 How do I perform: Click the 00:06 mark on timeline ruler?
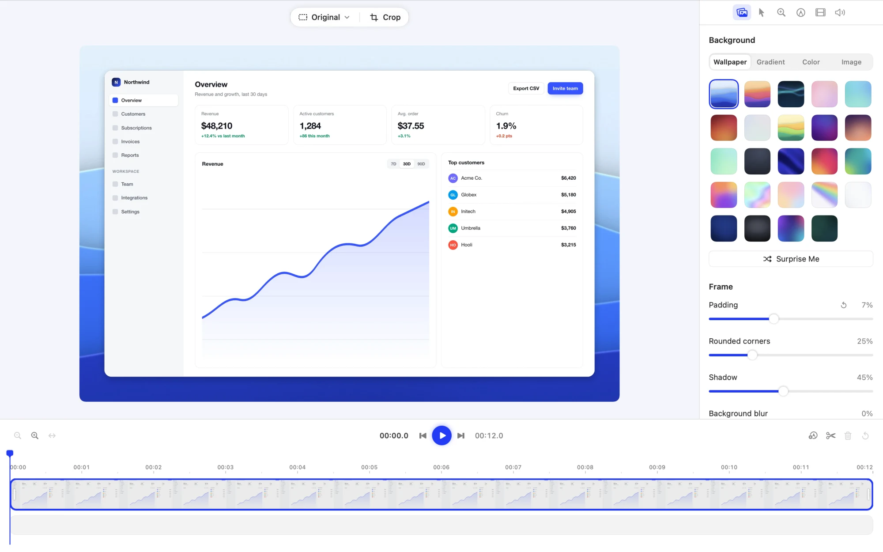pyautogui.click(x=441, y=467)
